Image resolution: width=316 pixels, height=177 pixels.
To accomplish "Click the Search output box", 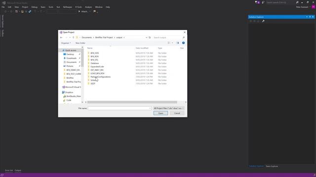I will click(169, 37).
